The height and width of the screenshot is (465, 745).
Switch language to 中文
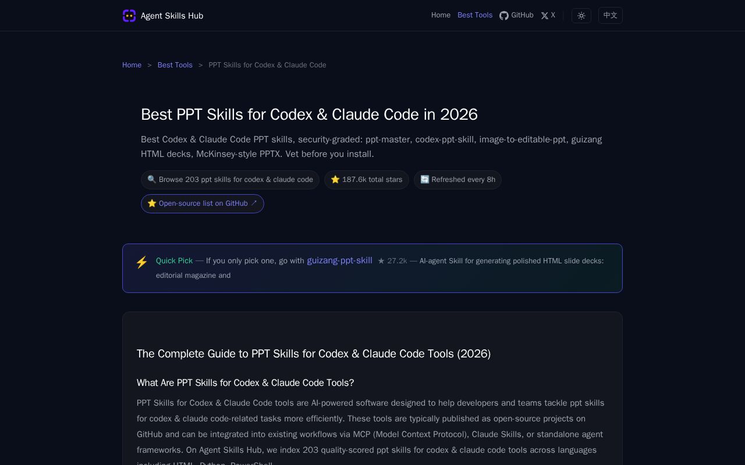pos(611,16)
